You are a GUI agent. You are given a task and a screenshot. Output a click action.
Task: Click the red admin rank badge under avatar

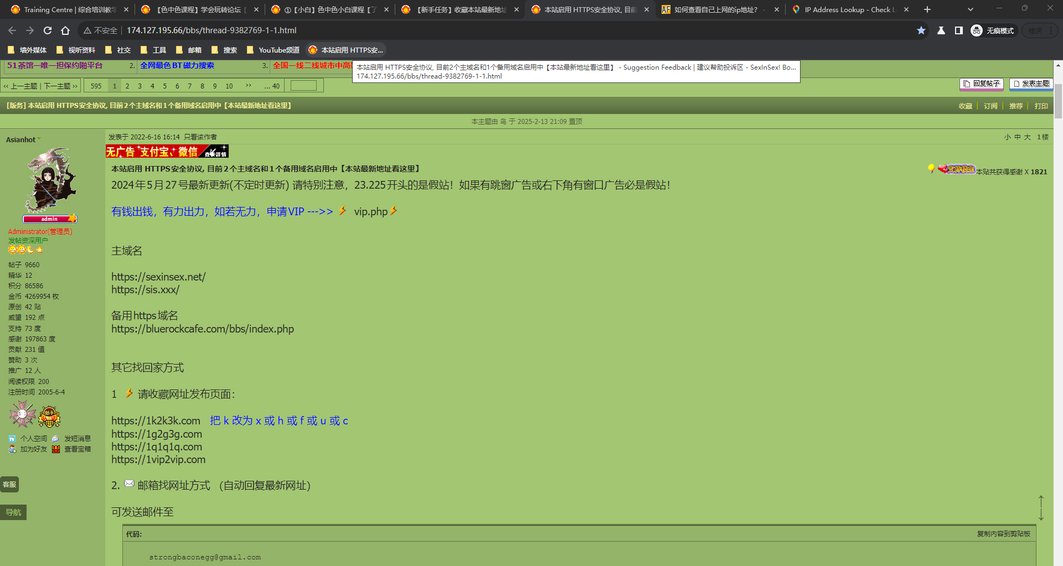point(49,219)
